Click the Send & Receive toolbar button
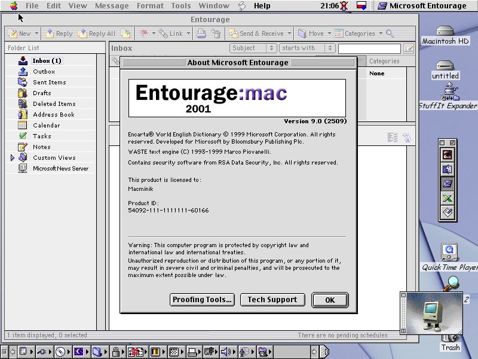478x359 pixels. coord(256,34)
